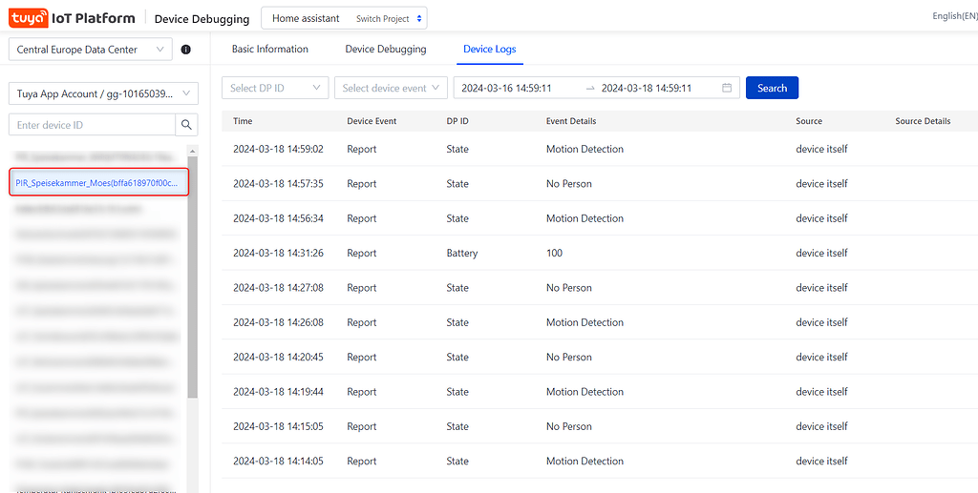Click the Time column header

click(x=243, y=121)
